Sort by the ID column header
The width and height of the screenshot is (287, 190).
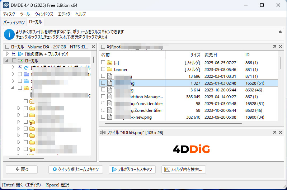click(260, 55)
